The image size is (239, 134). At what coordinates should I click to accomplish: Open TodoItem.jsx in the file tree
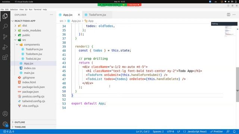click(x=34, y=54)
